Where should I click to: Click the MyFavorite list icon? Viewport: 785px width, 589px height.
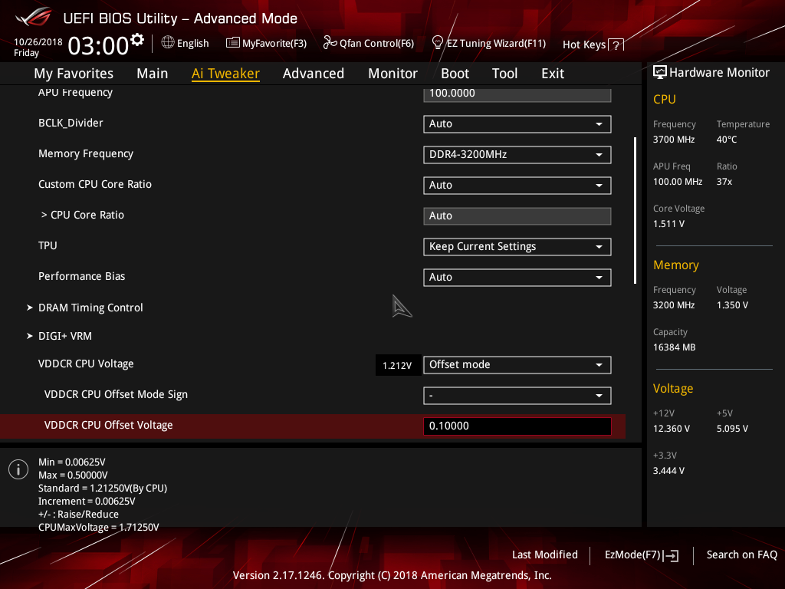[x=233, y=43]
